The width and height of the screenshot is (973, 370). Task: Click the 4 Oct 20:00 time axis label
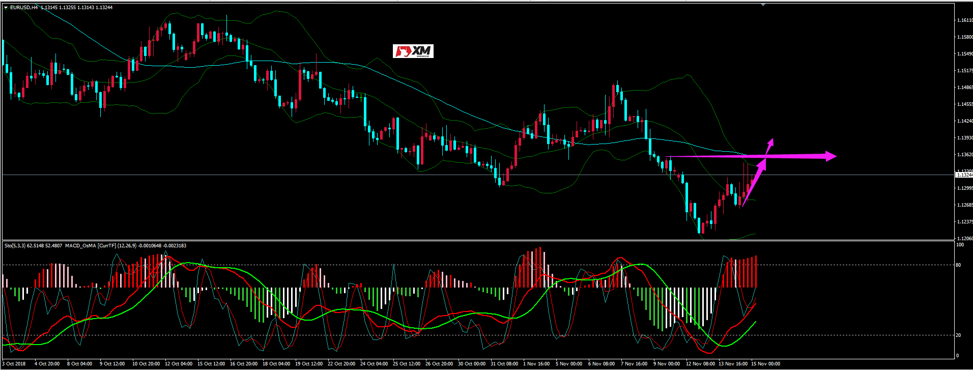tap(47, 364)
